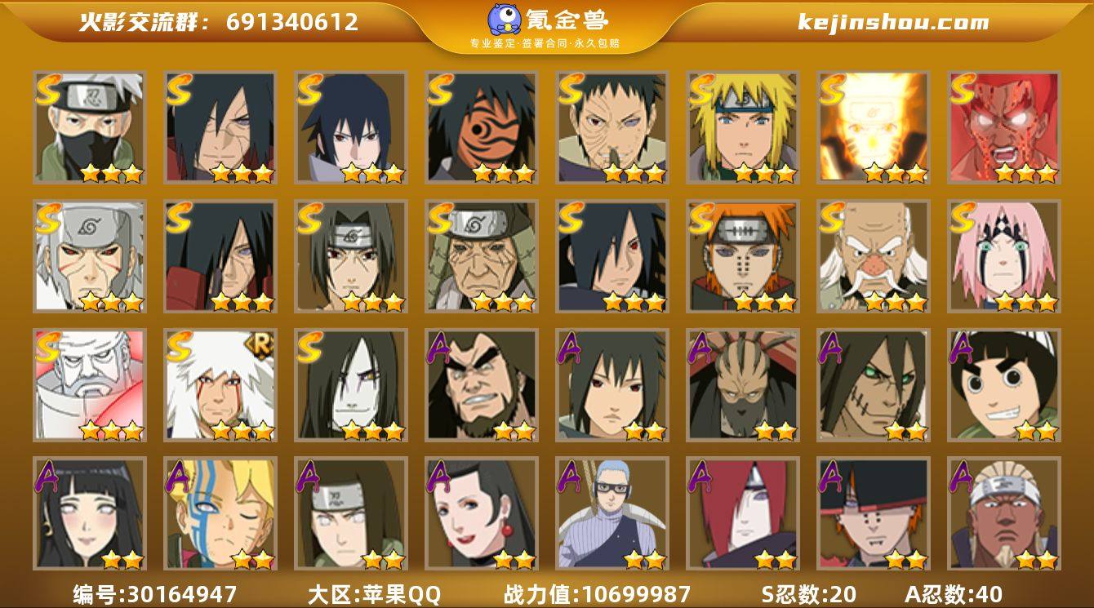Click the pink-haired girl portrait
This screenshot has height=608, width=1094.
pos(1004,256)
